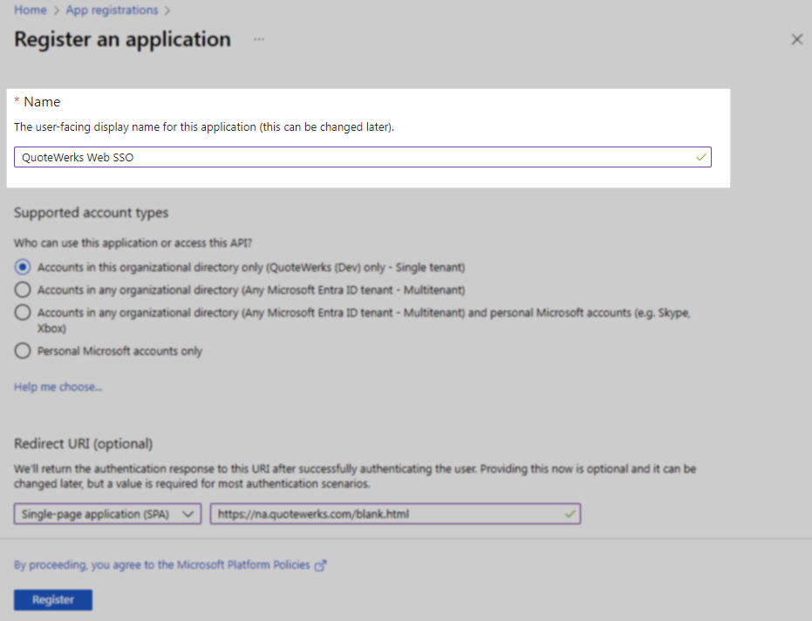Open the Help me choose link

pos(58,387)
